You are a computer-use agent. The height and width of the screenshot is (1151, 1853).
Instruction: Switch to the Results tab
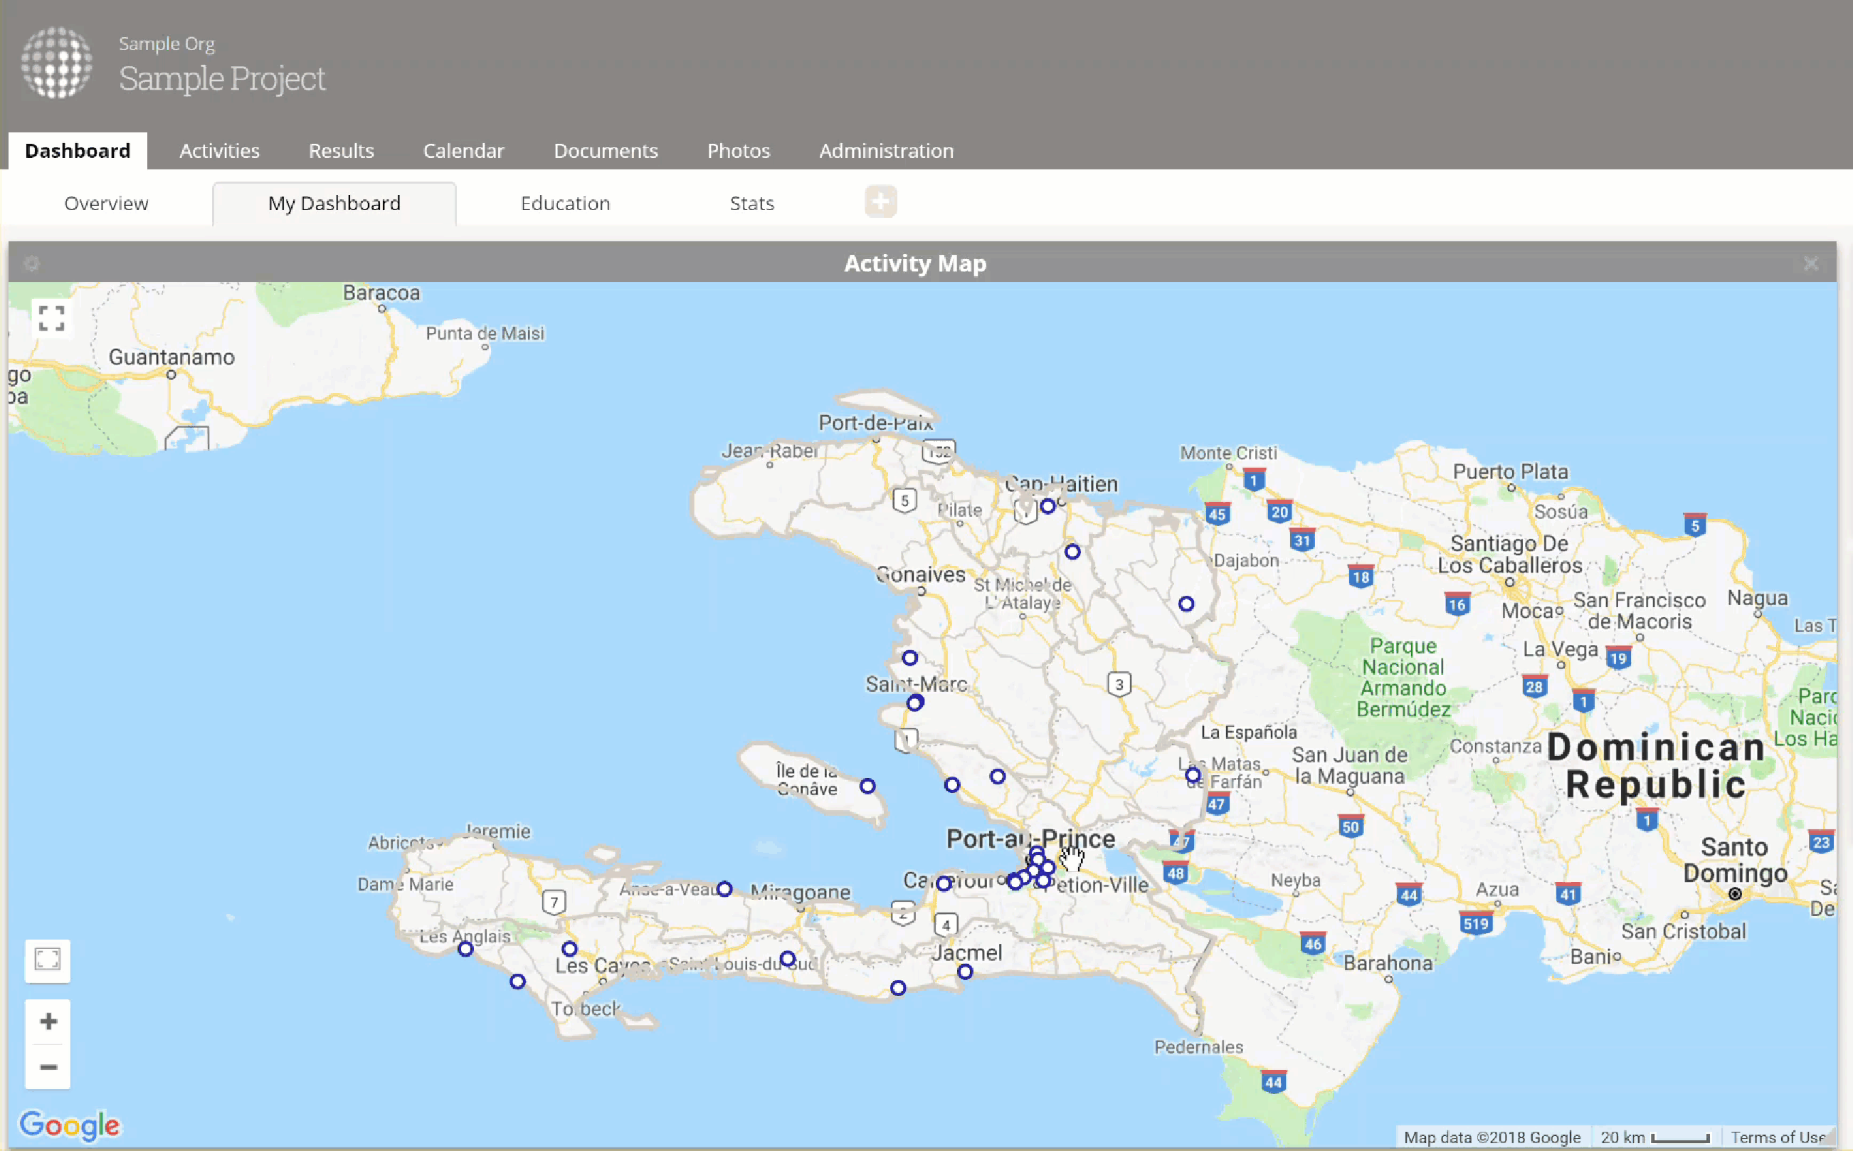click(x=341, y=151)
